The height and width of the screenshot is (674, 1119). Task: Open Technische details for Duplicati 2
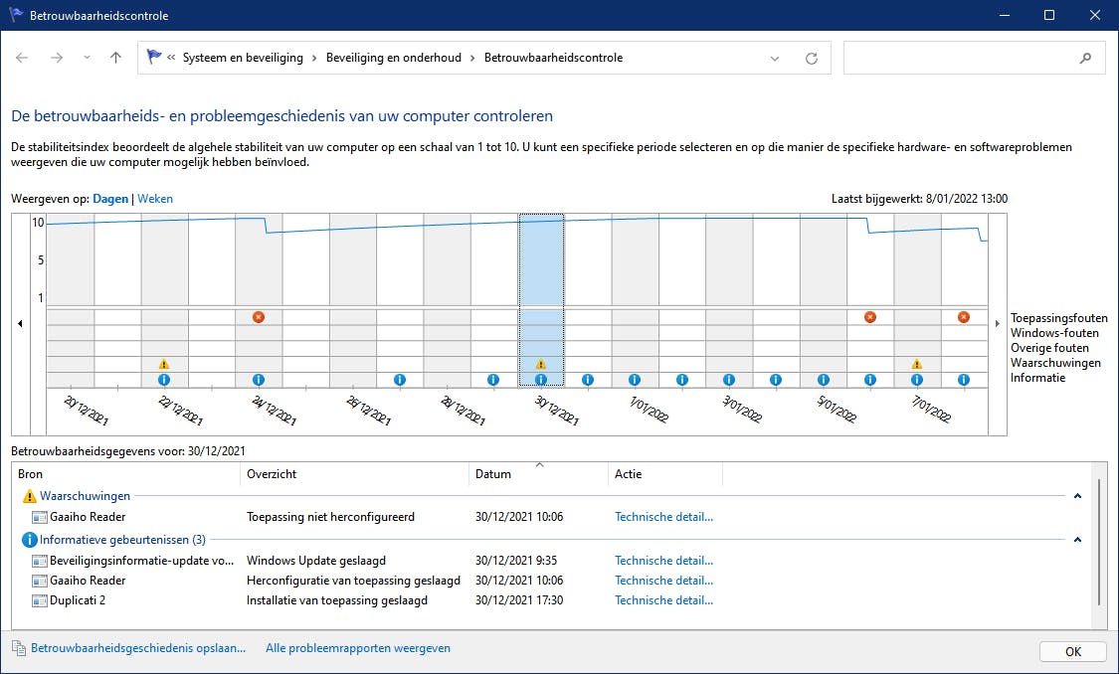coord(664,600)
